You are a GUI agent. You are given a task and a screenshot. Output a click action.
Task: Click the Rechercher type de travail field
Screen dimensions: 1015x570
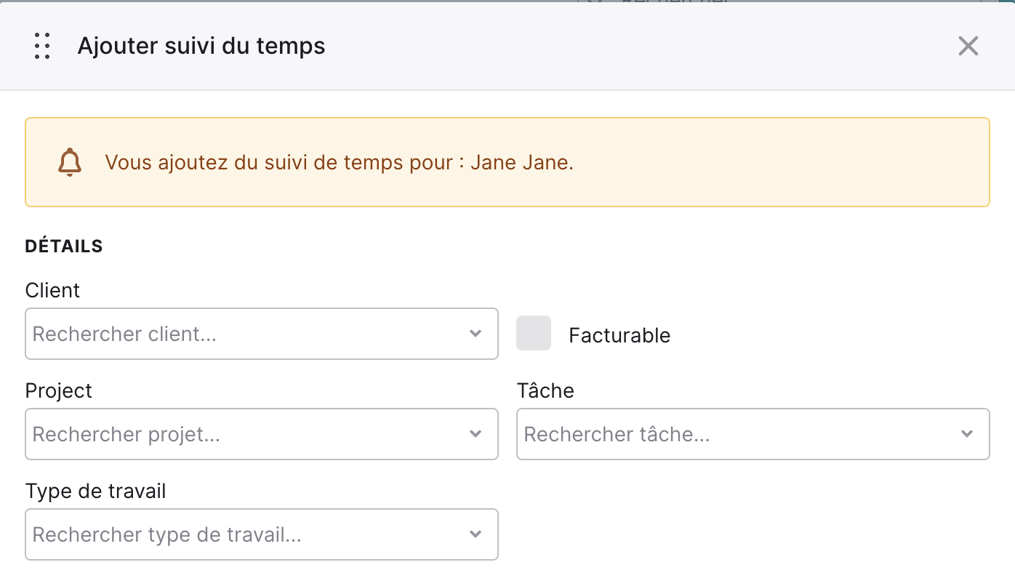(262, 534)
